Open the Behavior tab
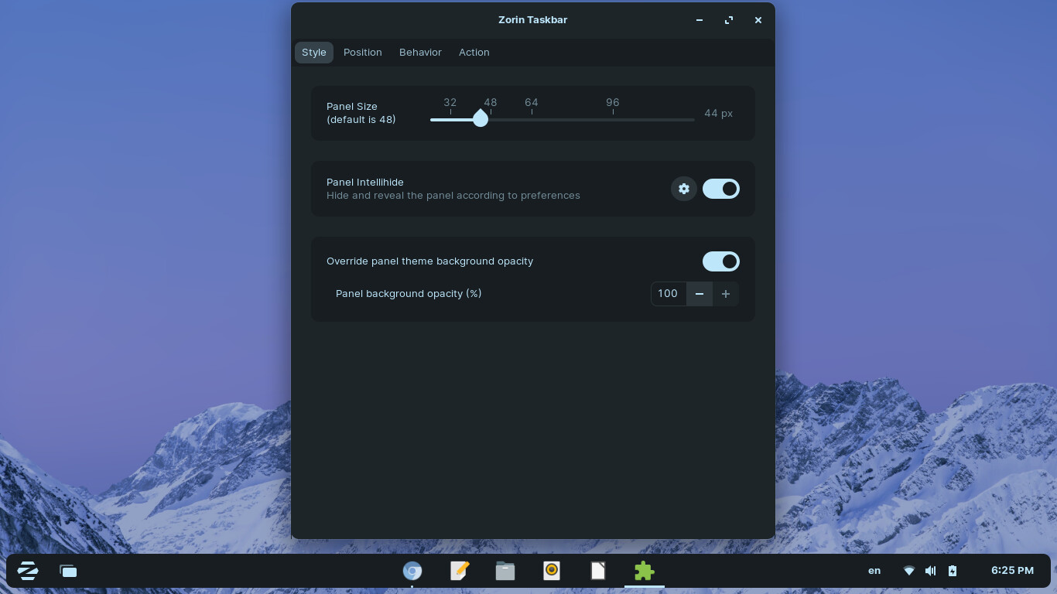The image size is (1057, 594). (x=420, y=53)
